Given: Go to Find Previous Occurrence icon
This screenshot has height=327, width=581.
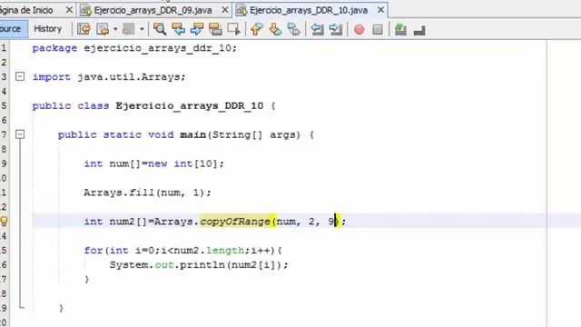Looking at the screenshot, I should [178, 29].
